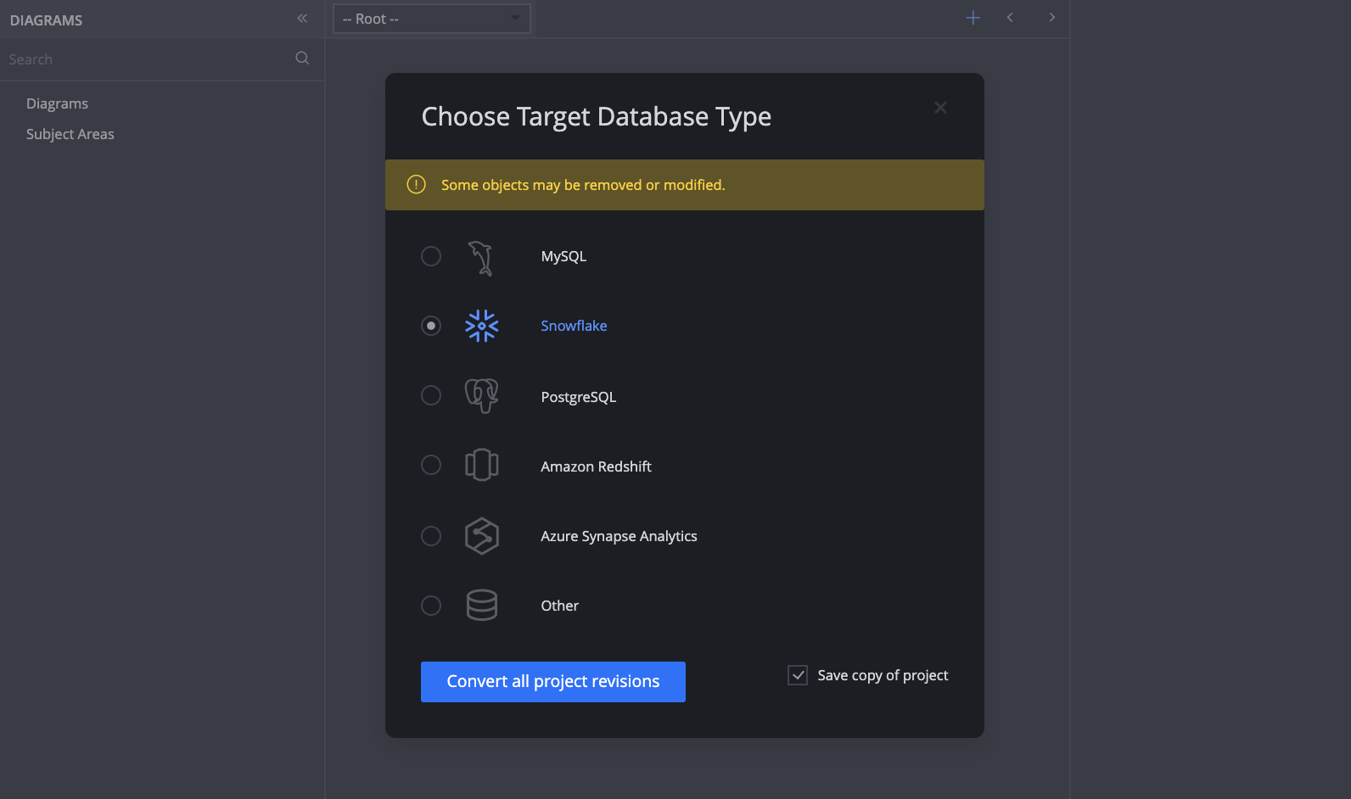Select the MySQL radio button
1351x799 pixels.
click(430, 255)
